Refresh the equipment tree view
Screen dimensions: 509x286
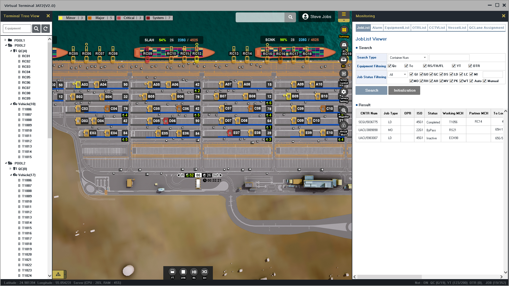46,29
